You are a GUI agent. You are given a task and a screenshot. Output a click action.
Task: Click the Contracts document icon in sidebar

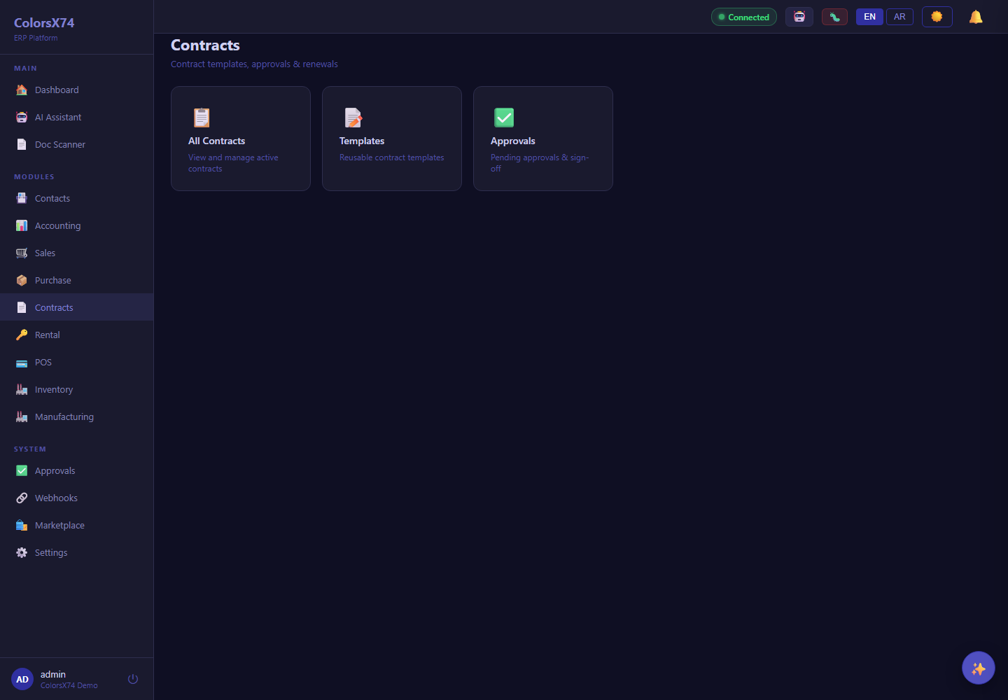pos(22,307)
